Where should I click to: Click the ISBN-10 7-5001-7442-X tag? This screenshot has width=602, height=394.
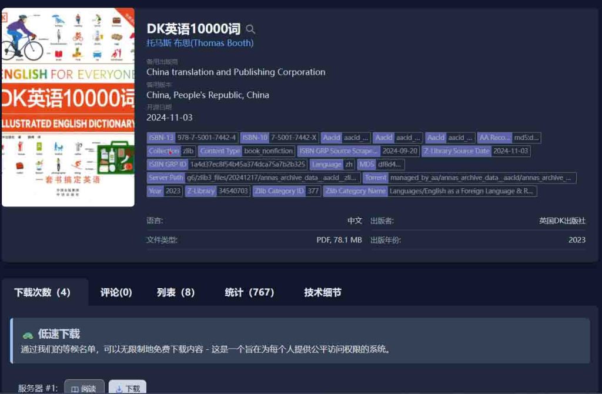pyautogui.click(x=280, y=138)
